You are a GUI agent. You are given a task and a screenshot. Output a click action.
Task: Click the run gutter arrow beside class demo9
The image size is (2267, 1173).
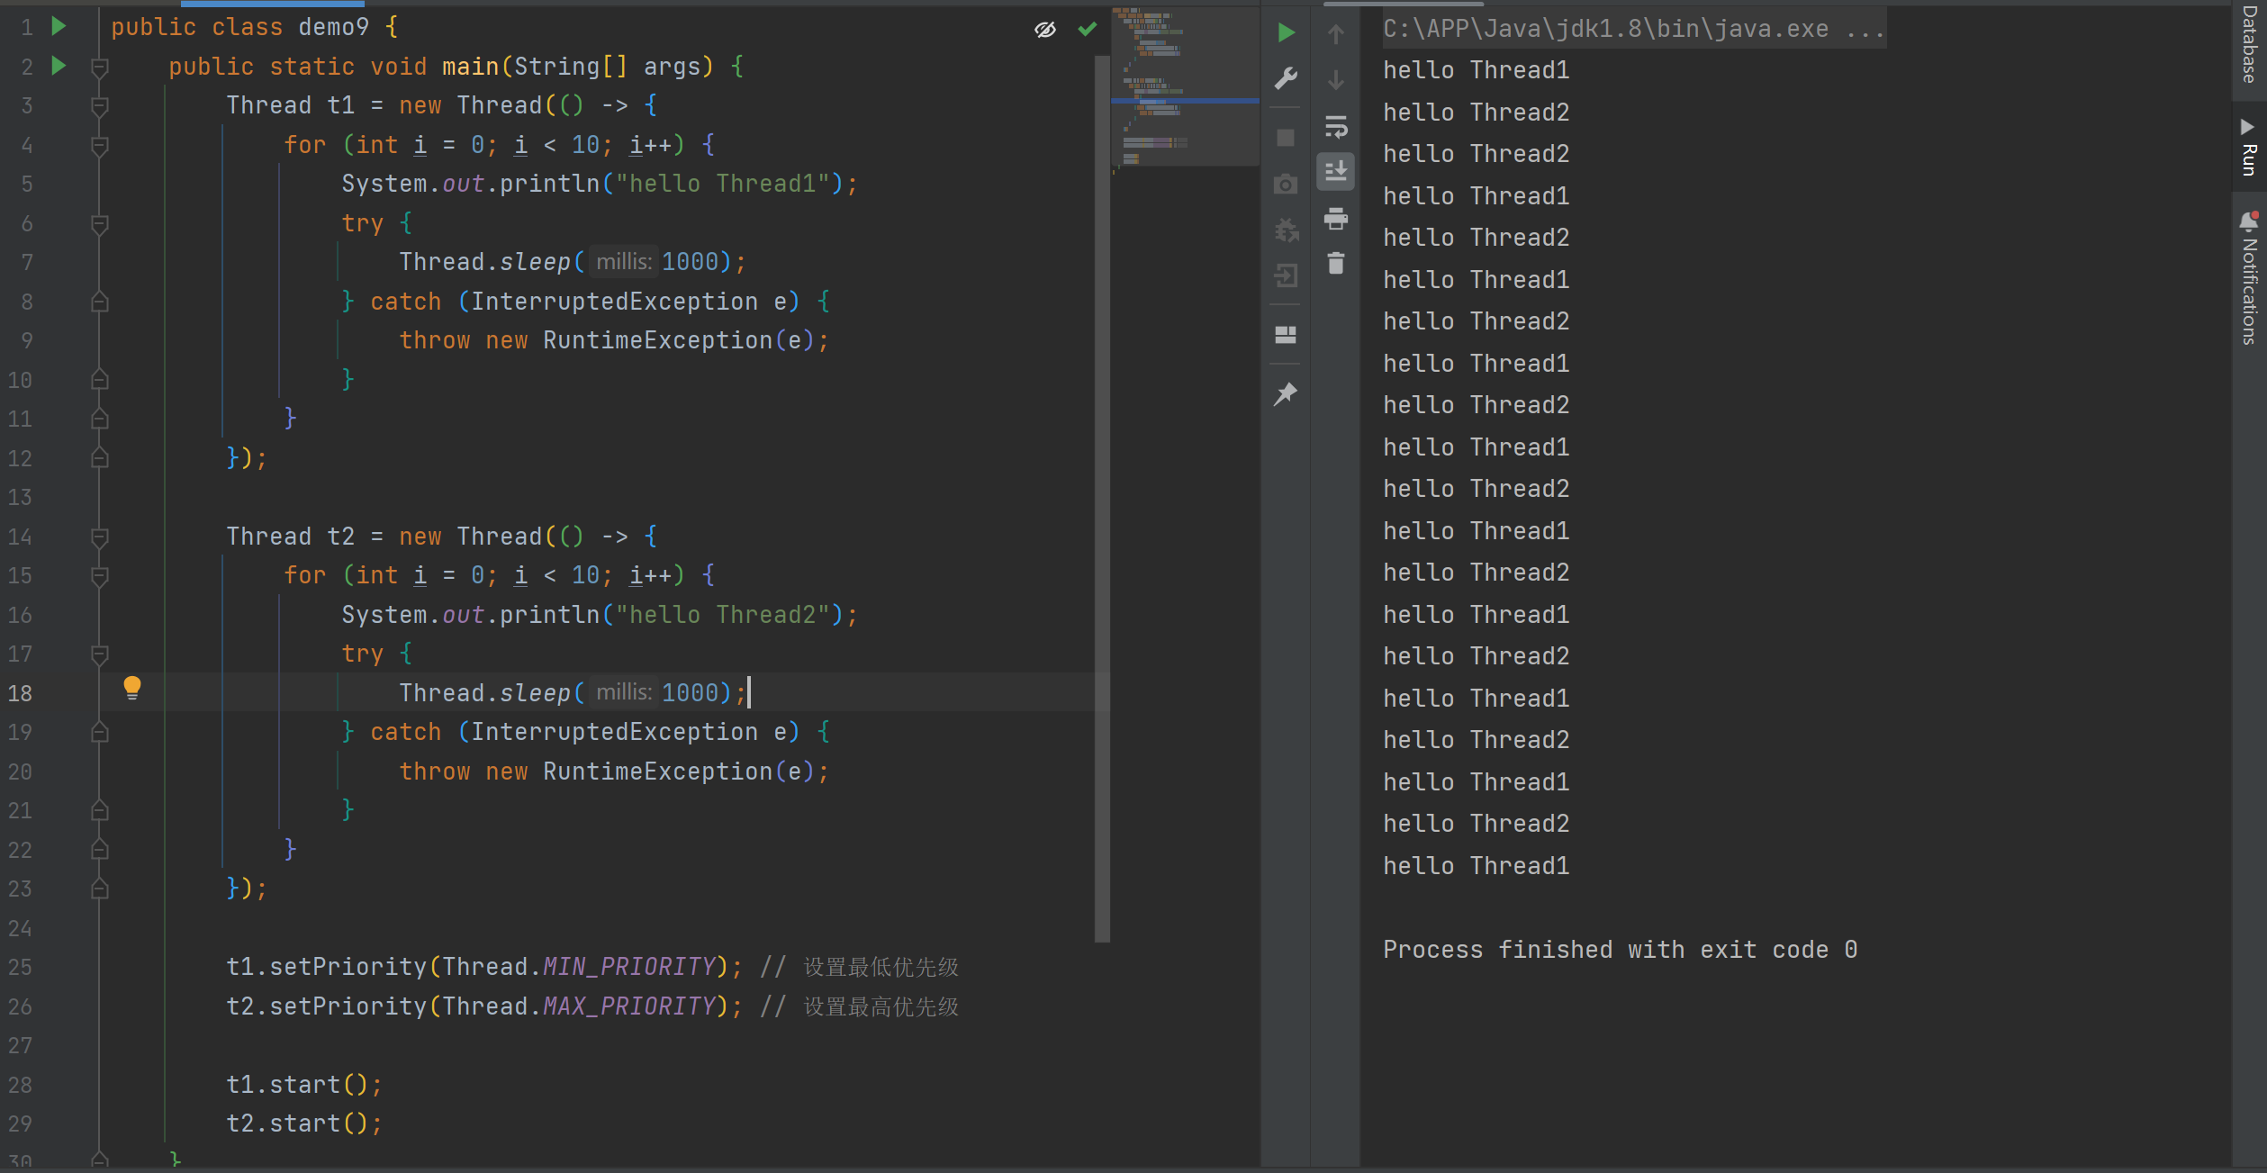click(59, 27)
